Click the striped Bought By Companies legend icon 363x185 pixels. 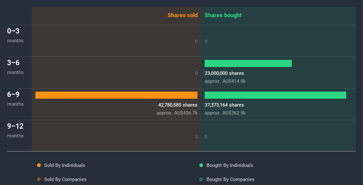pyautogui.click(x=201, y=179)
